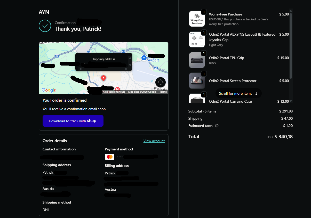Click the up arrow in the Shipping address popup

click(130, 58)
